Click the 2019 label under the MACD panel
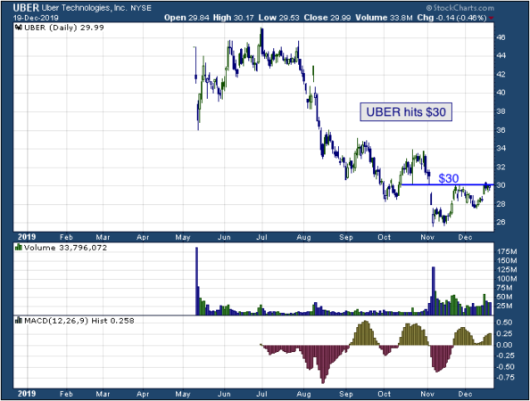Viewport: 530px width, 401px height. coord(27,394)
